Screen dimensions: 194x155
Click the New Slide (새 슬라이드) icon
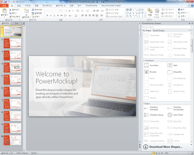[x=26, y=11]
